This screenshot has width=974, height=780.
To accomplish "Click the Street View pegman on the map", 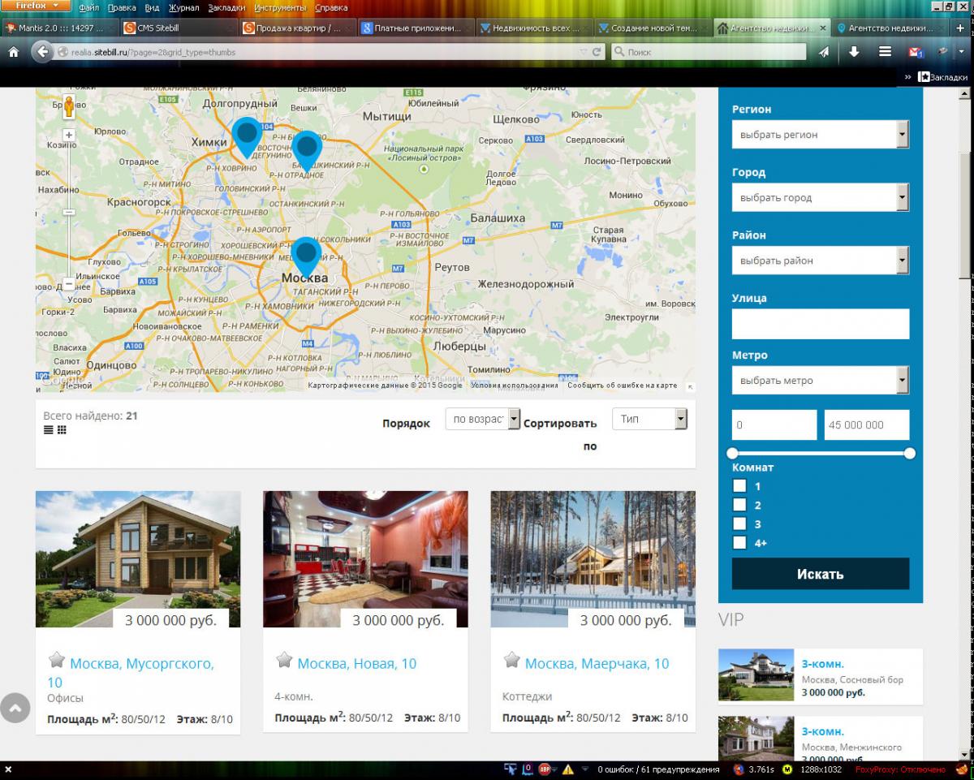I will [x=69, y=107].
